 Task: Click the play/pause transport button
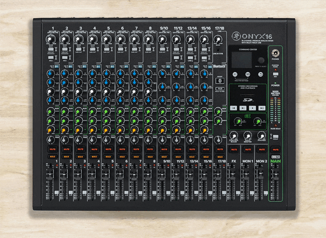pyautogui.click(x=262, y=108)
